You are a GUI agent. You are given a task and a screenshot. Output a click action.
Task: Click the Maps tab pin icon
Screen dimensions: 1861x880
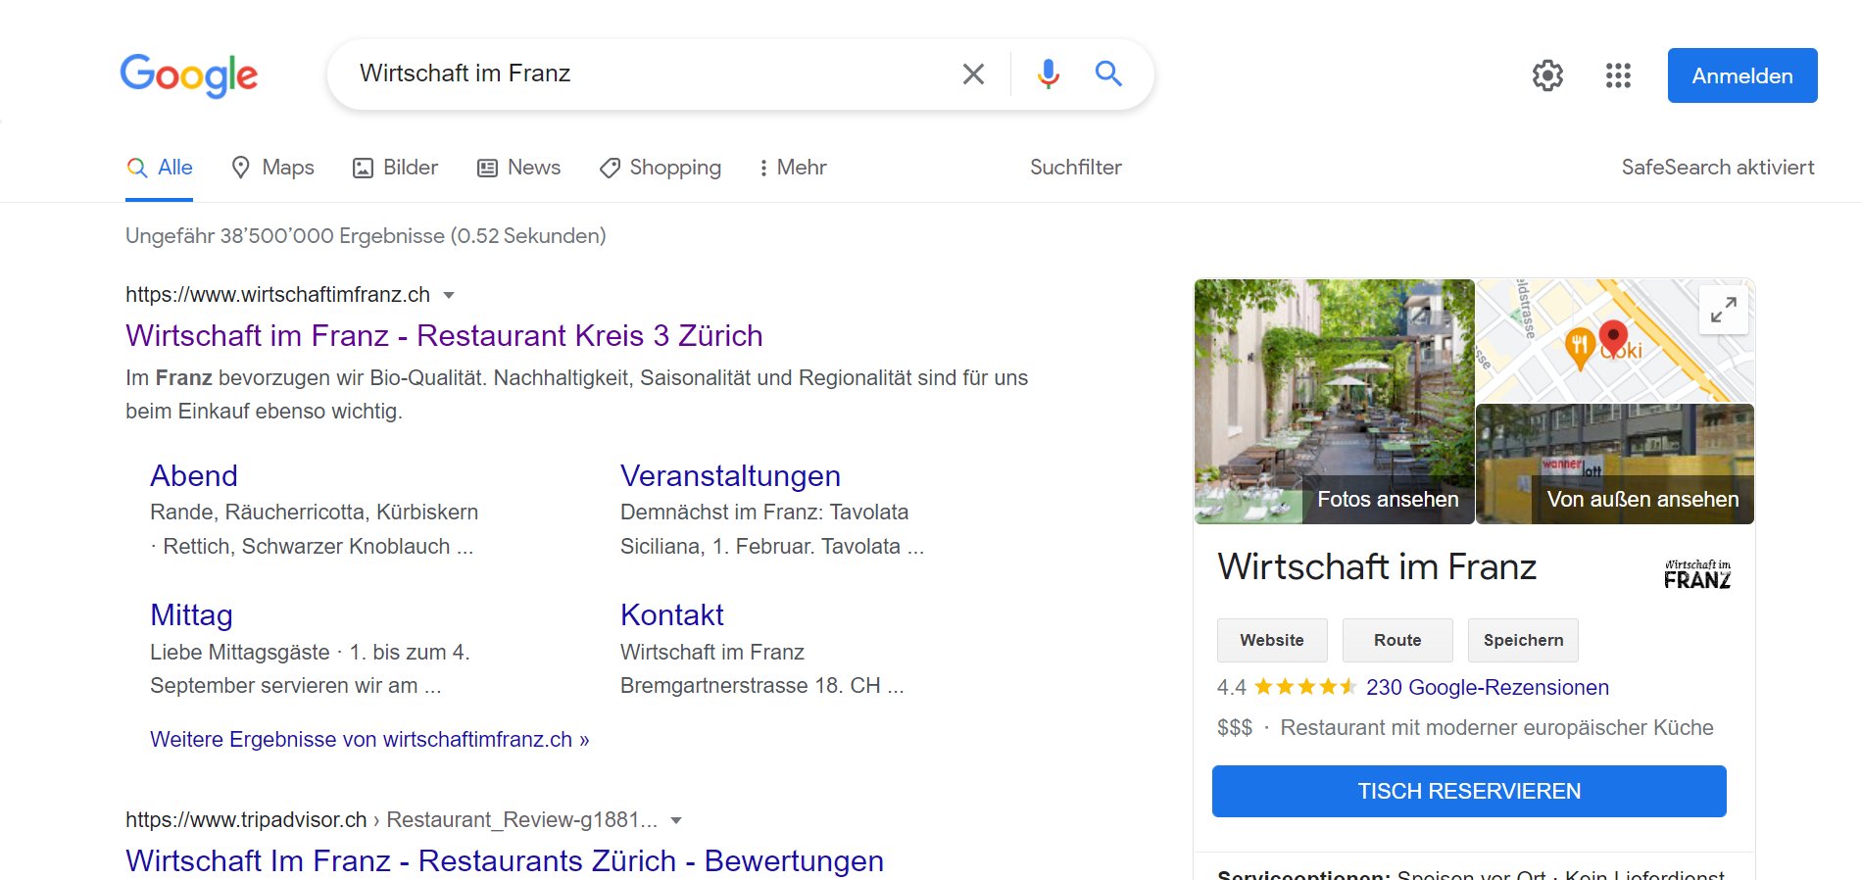click(x=240, y=168)
